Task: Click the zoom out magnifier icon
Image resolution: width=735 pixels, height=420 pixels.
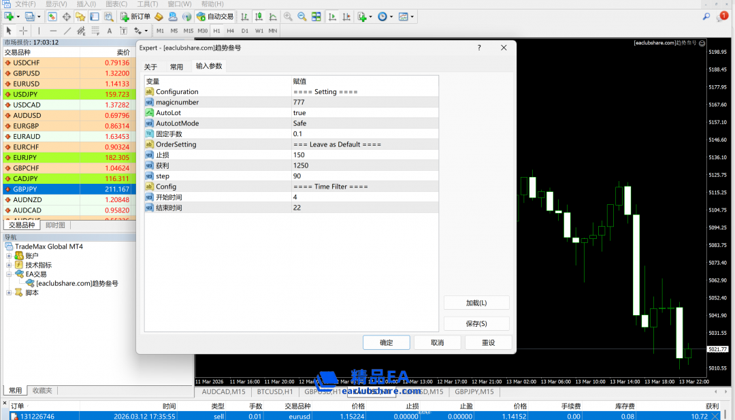Action: 301,16
